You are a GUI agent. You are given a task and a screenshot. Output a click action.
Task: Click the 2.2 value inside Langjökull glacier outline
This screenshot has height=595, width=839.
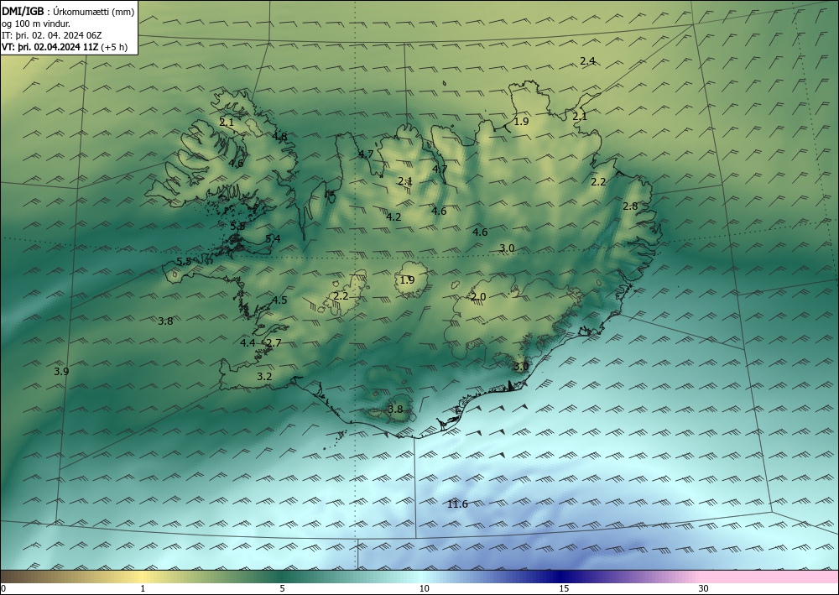tap(341, 296)
